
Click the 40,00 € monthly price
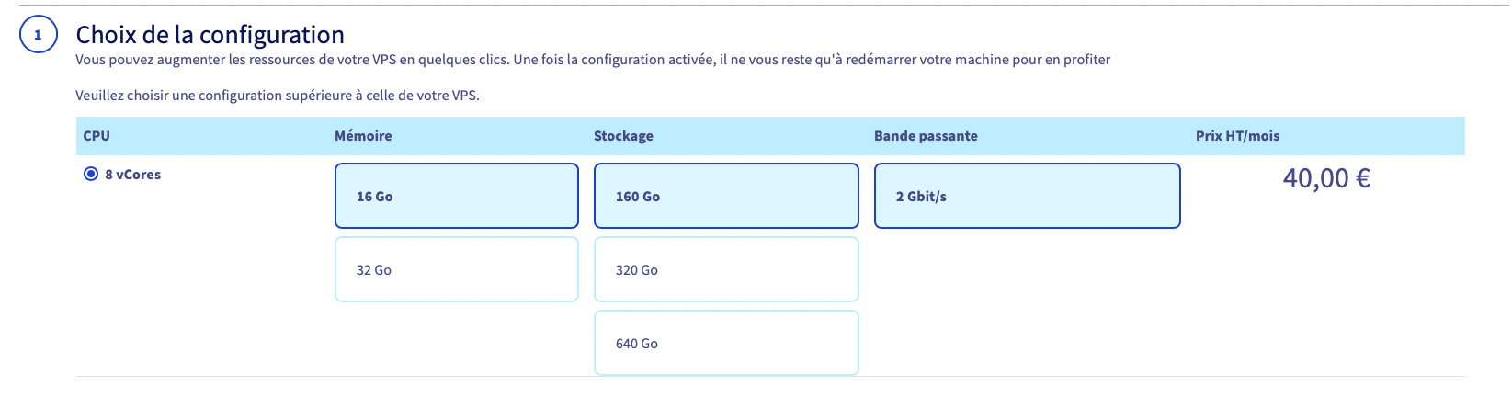click(1325, 178)
